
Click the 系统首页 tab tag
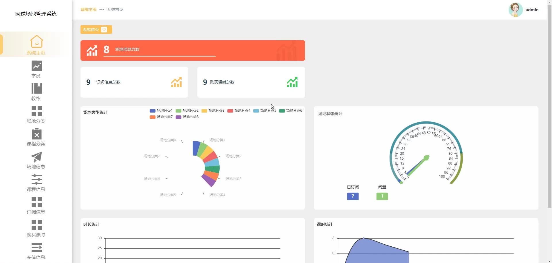tap(96, 30)
